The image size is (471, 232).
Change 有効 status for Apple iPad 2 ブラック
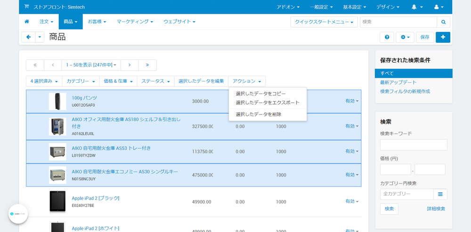pyautogui.click(x=352, y=201)
